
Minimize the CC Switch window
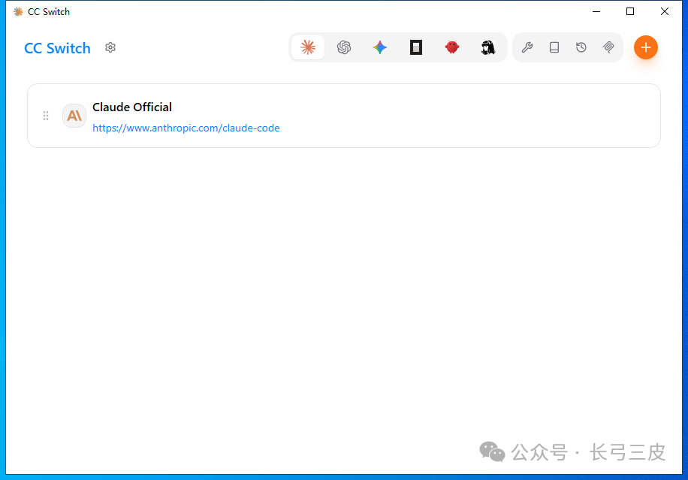pyautogui.click(x=596, y=12)
